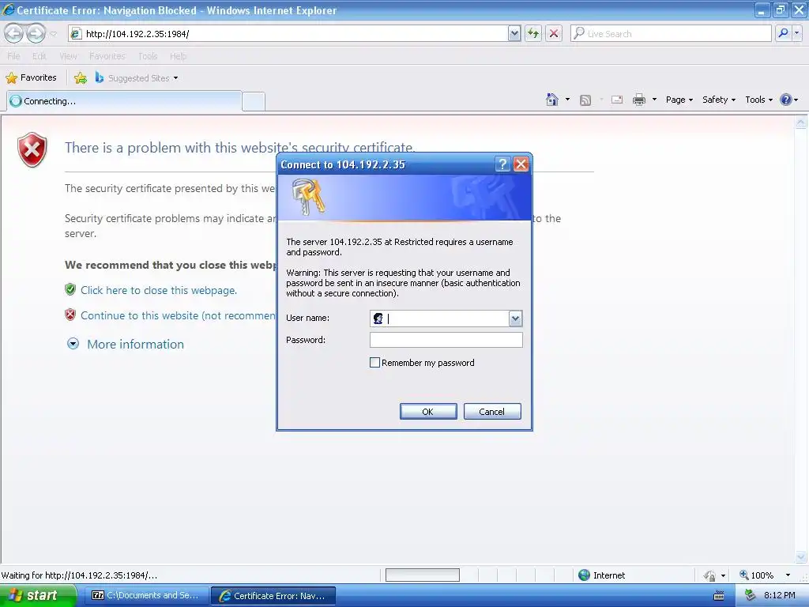Screen dimensions: 809x607
Task: Click the 8:12 PM system clock
Action: 779,595
